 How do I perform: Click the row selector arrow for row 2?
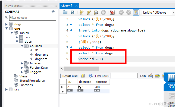(62, 87)
